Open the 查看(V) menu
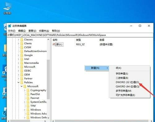 (x=32, y=31)
